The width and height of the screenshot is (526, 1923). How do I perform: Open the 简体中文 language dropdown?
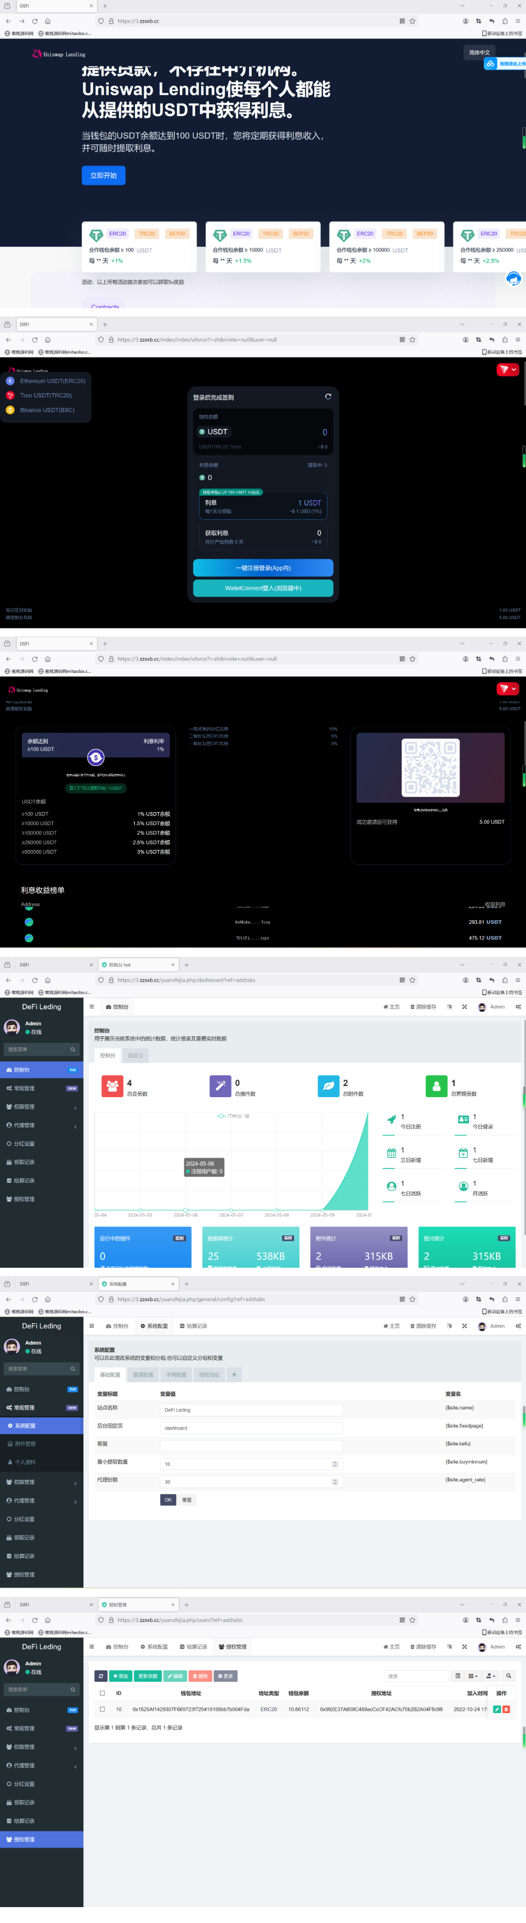479,52
